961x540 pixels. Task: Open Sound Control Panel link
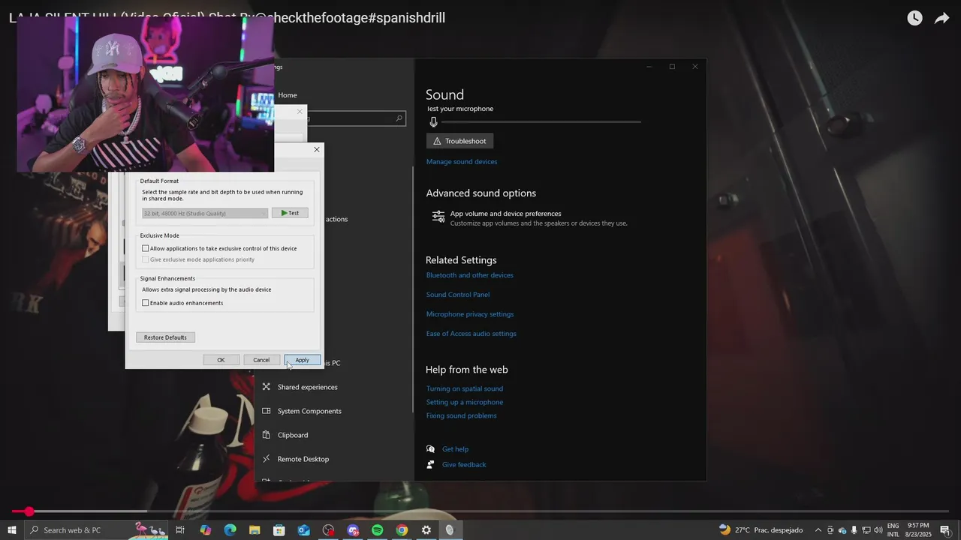point(458,295)
